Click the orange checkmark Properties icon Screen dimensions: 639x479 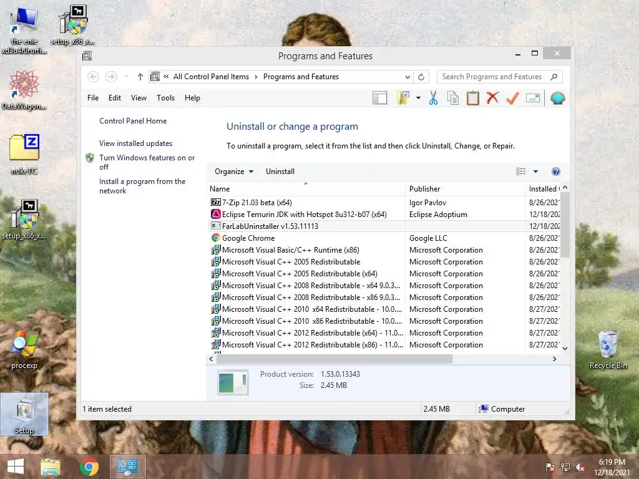(512, 98)
